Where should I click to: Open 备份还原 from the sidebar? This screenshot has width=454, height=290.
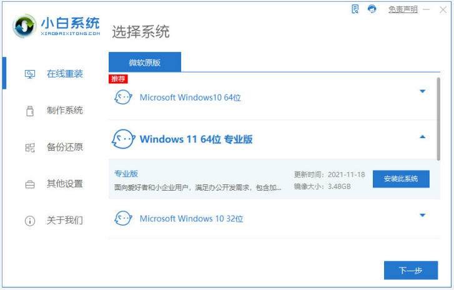[64, 147]
